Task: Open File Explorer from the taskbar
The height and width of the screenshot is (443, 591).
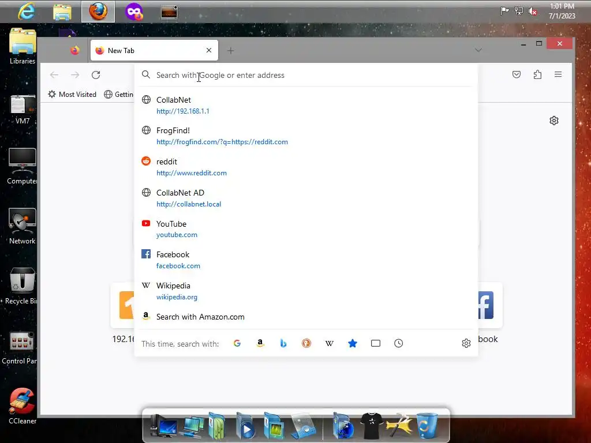Action: pos(62,12)
